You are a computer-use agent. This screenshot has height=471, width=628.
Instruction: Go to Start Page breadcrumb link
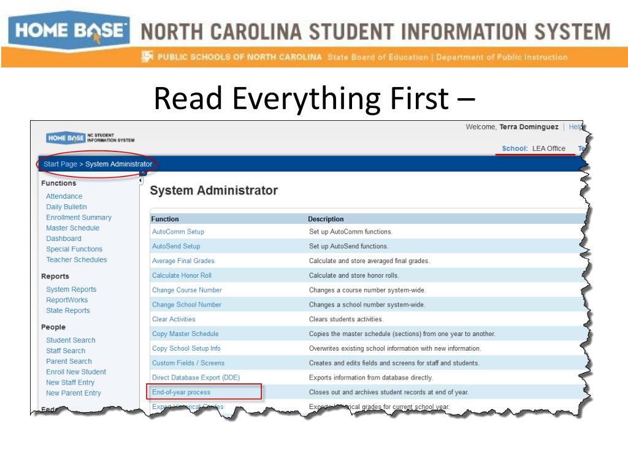60,164
